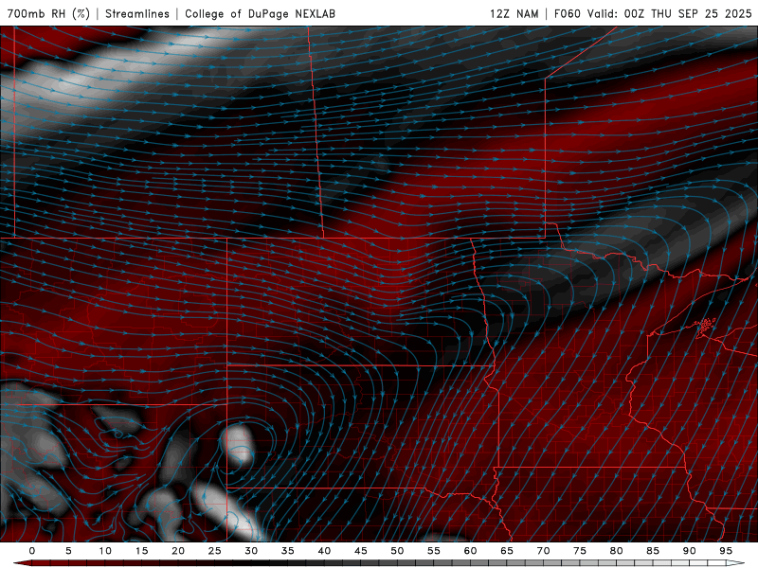
Task: Click the colorbar label "65"
Action: 507,551
